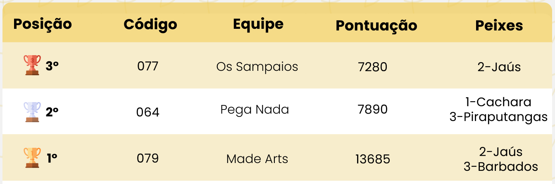This screenshot has height=184, width=555.
Task: Select the Código column header
Action: point(150,24)
